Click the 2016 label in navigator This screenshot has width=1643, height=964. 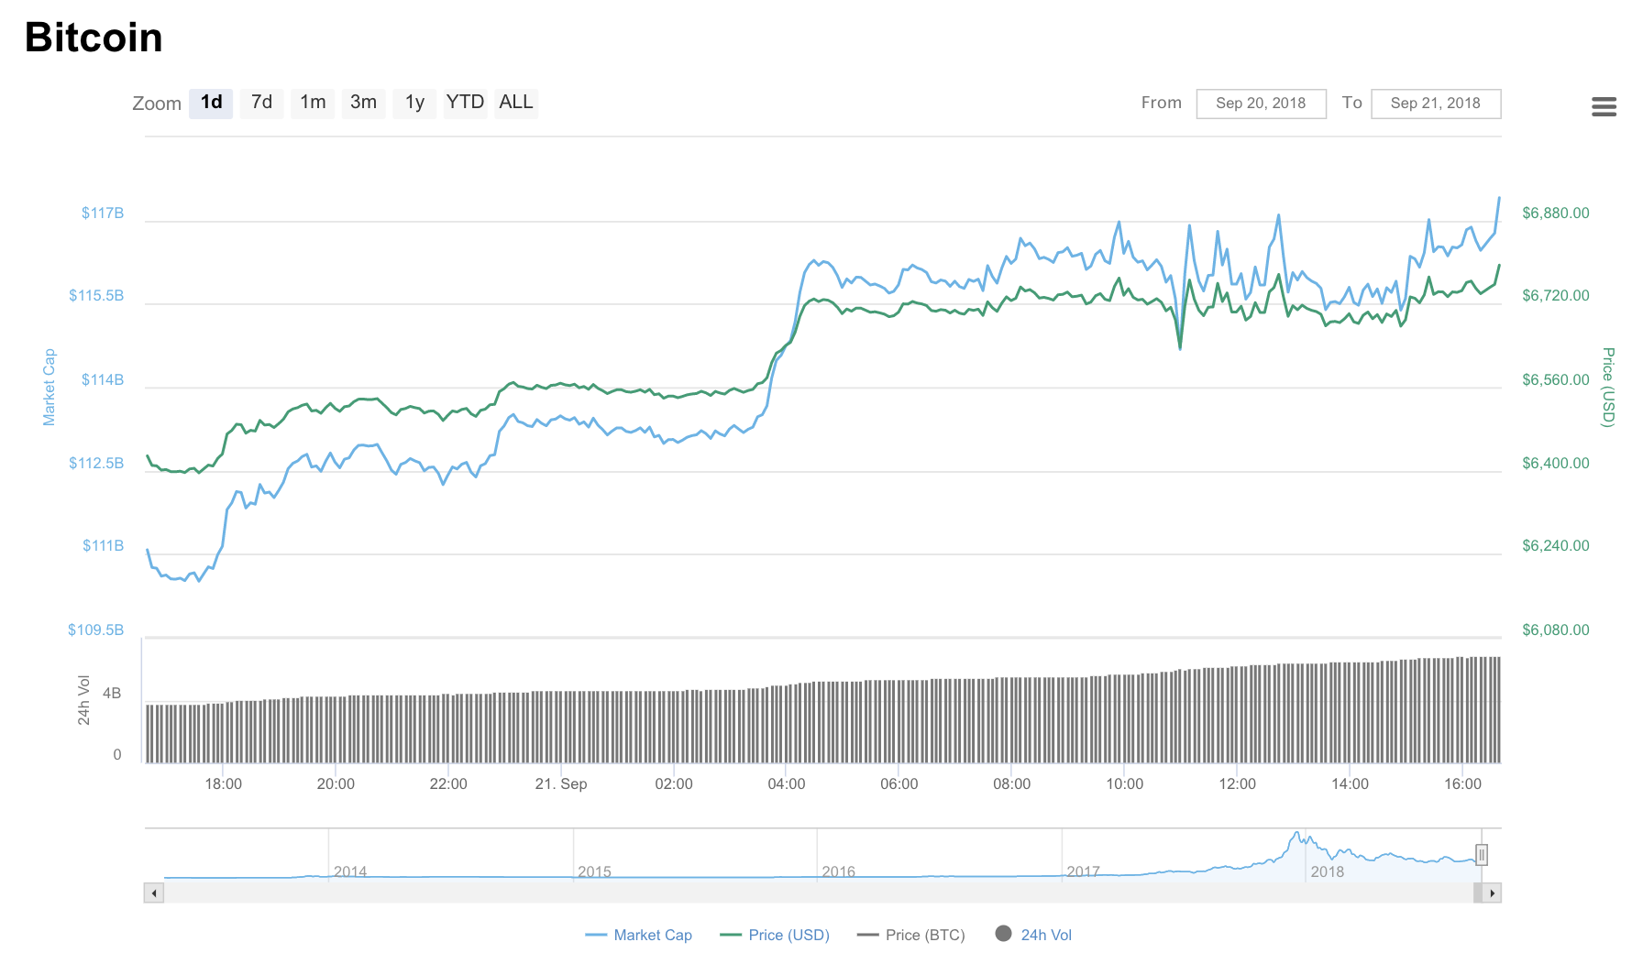coord(839,871)
